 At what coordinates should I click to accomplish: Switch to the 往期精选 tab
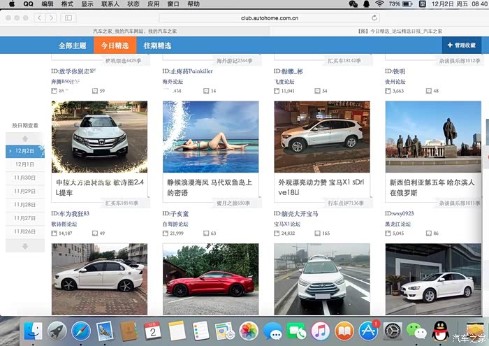157,45
